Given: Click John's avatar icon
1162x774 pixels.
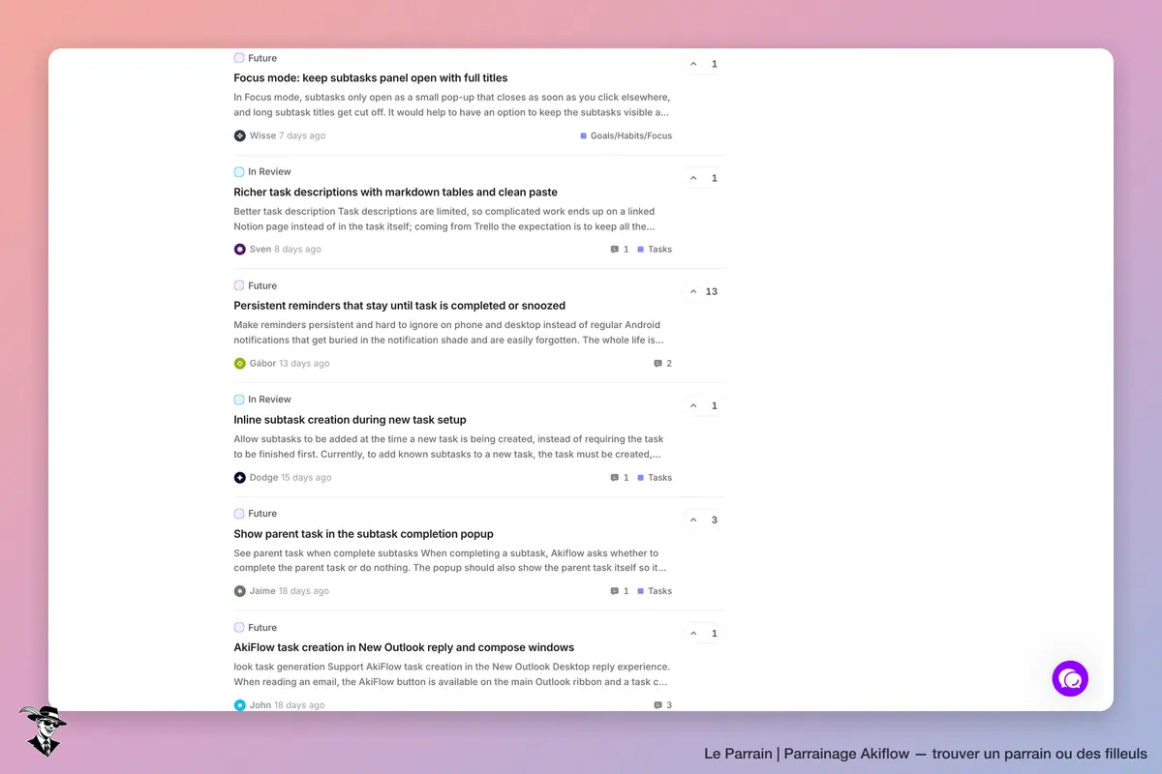Looking at the screenshot, I should 240,705.
